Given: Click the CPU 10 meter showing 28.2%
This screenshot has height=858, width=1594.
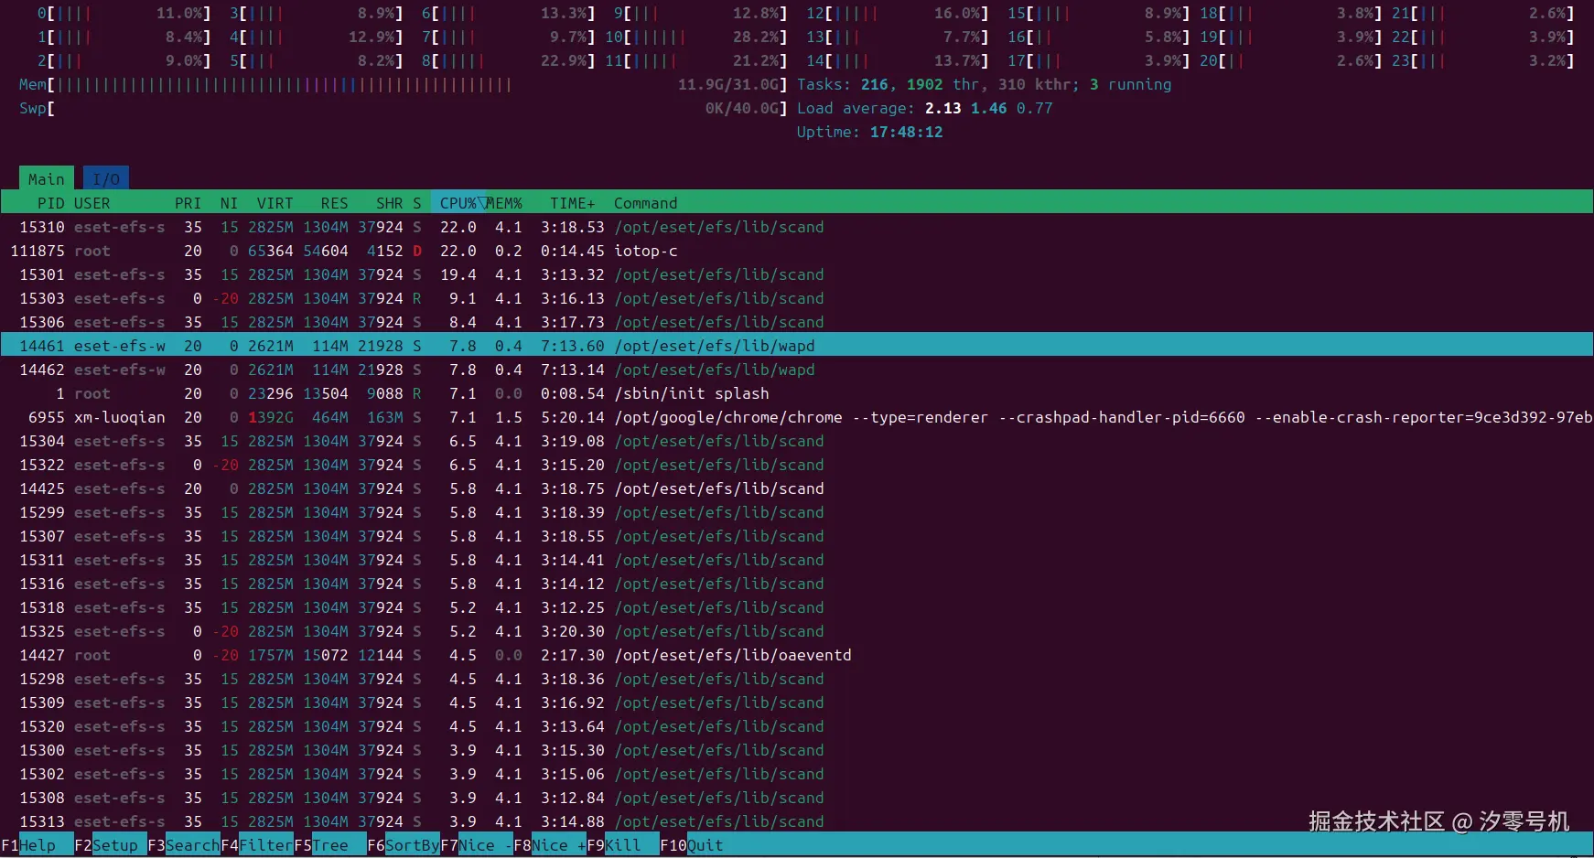Looking at the screenshot, I should 695,37.
